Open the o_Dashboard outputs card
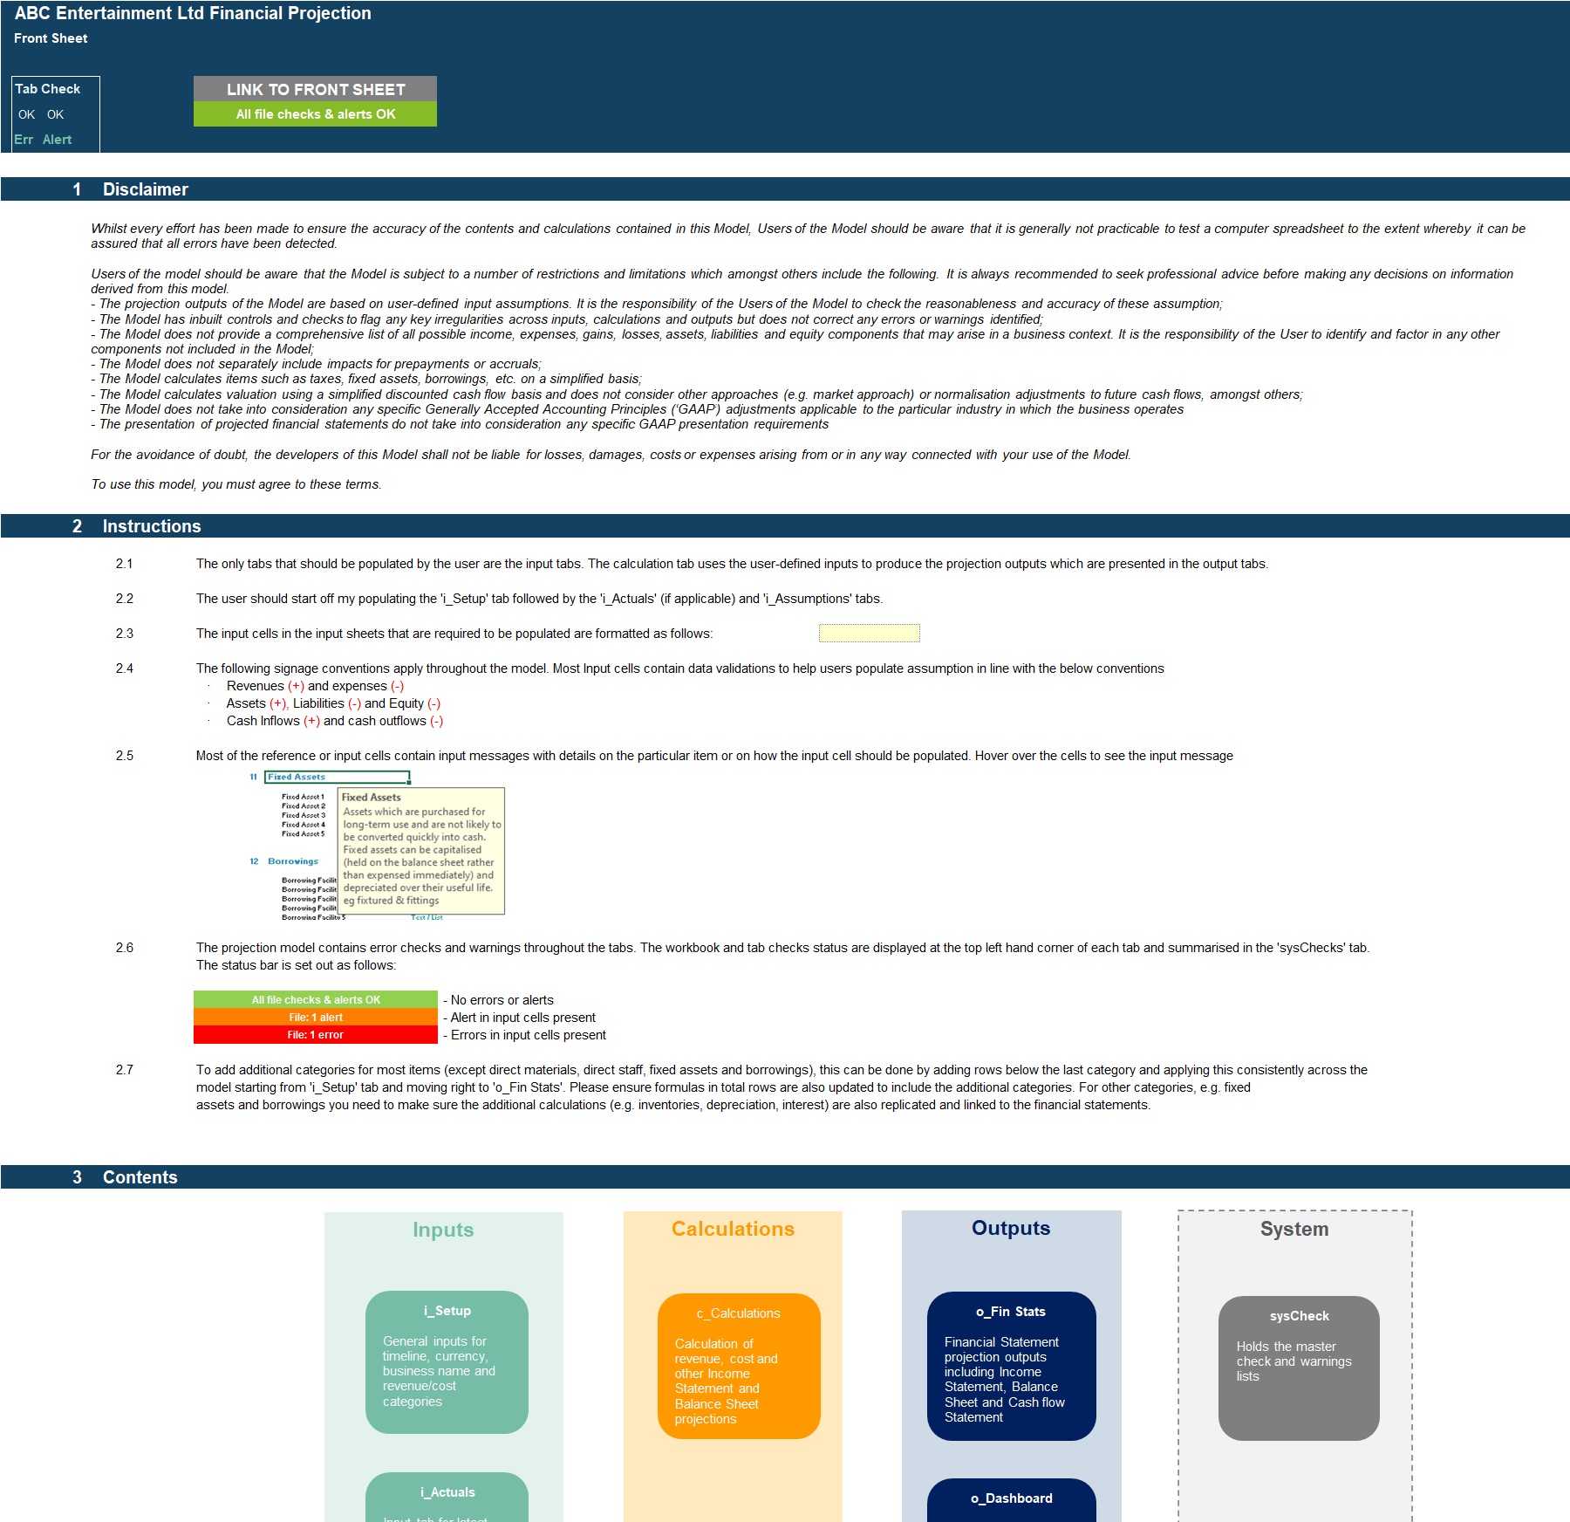1570x1522 pixels. [1012, 1500]
